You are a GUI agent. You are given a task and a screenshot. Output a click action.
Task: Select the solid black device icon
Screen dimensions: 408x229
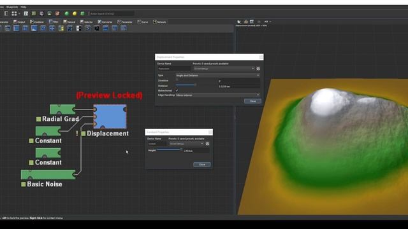pyautogui.click(x=96, y=28)
